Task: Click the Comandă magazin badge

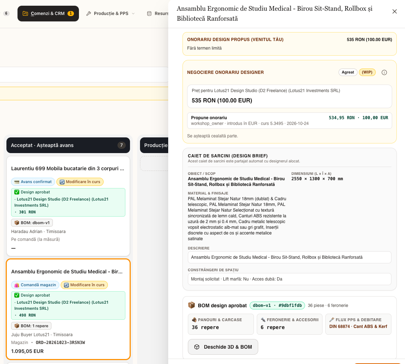Action: click(x=35, y=285)
